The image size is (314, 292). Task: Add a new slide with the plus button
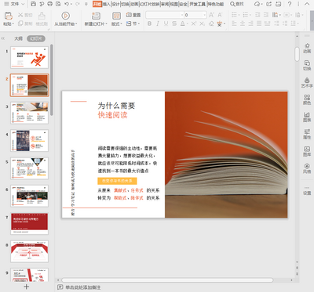click(27, 287)
